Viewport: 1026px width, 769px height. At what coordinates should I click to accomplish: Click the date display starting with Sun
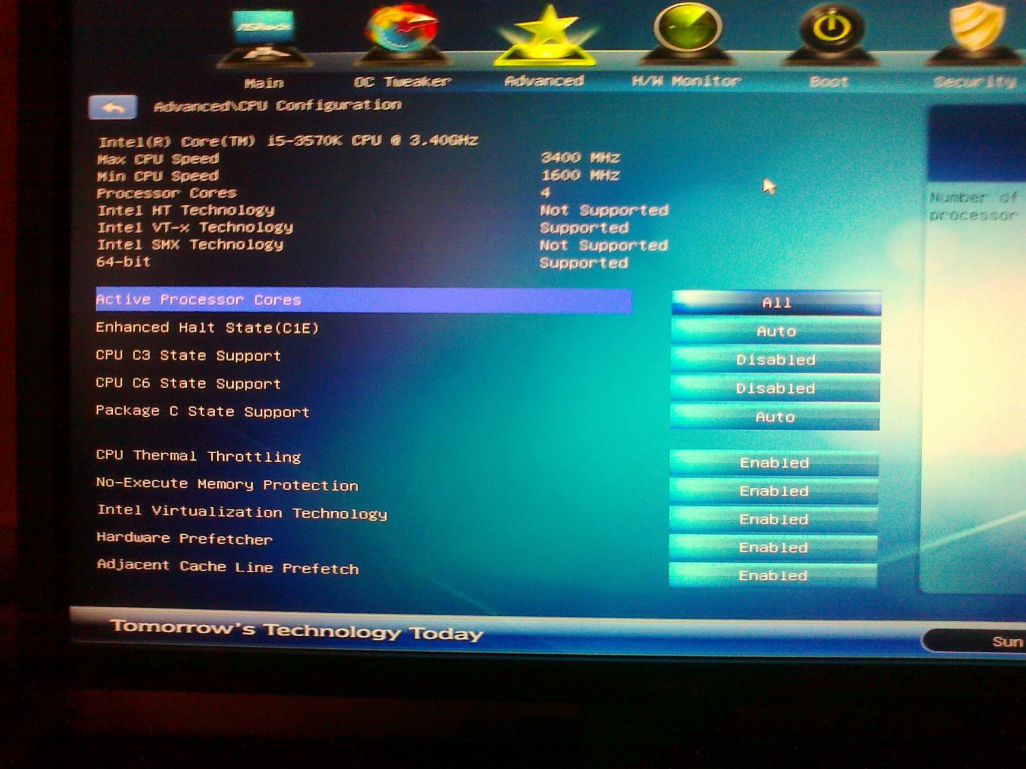(1006, 642)
